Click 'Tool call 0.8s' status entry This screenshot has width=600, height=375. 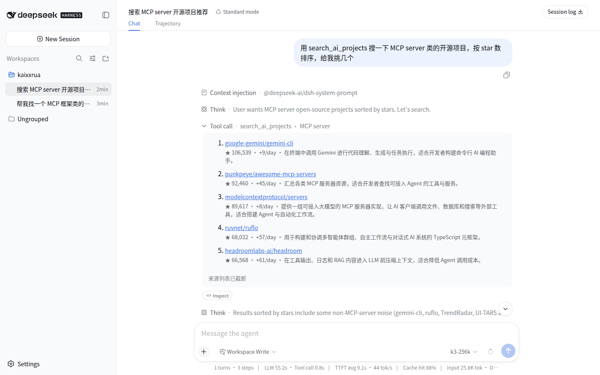click(309, 367)
